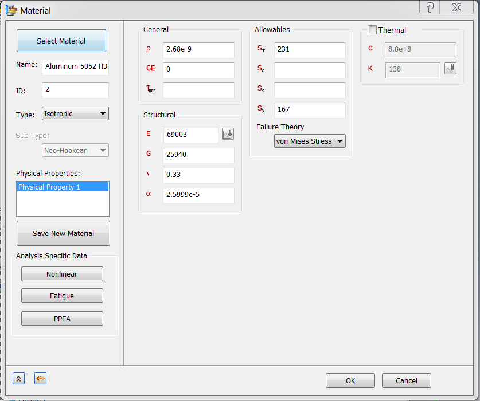Click the orange starburst icon at bottom left
Viewport: 480px width, 401px height.
point(40,378)
